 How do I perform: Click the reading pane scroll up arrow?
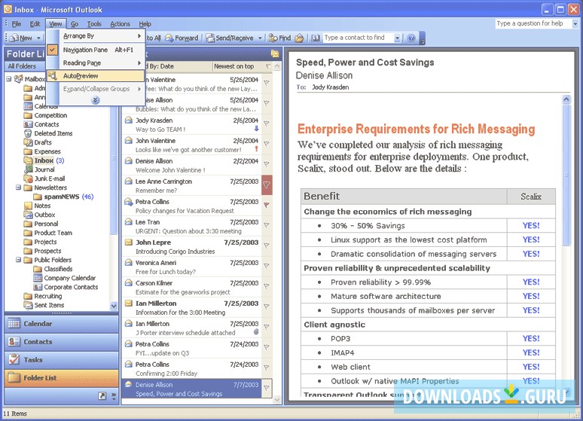pyautogui.click(x=566, y=99)
